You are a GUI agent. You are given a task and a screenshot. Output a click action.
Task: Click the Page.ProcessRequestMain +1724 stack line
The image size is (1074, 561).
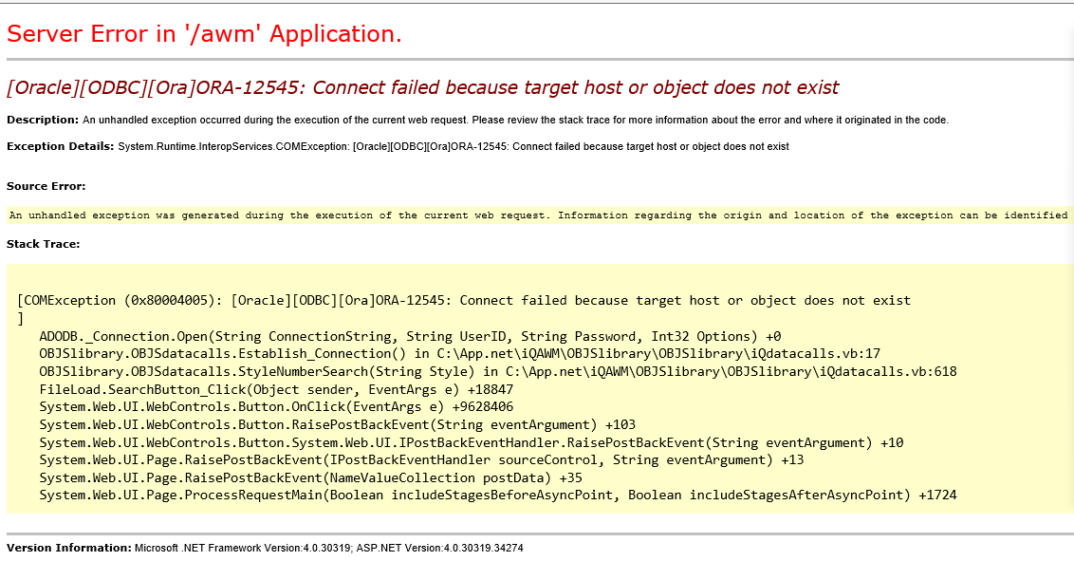(497, 496)
